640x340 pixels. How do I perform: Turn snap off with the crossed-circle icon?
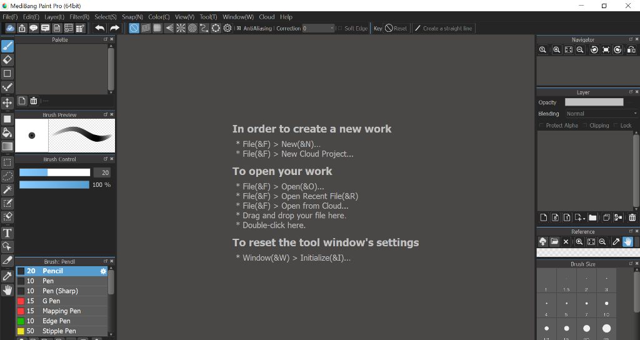coord(134,28)
